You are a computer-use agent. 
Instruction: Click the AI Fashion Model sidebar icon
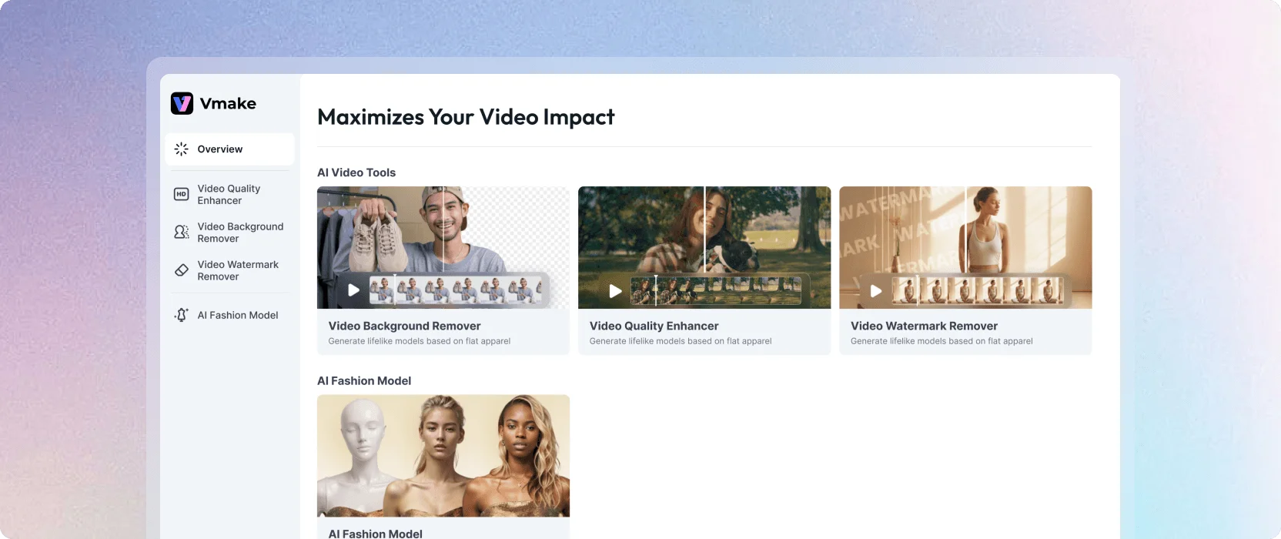[x=182, y=315]
